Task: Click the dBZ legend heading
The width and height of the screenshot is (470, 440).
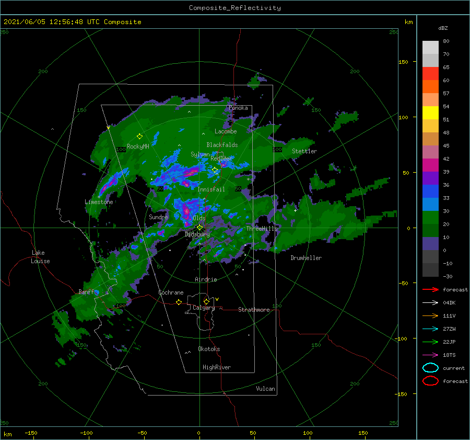Action: pos(443,28)
